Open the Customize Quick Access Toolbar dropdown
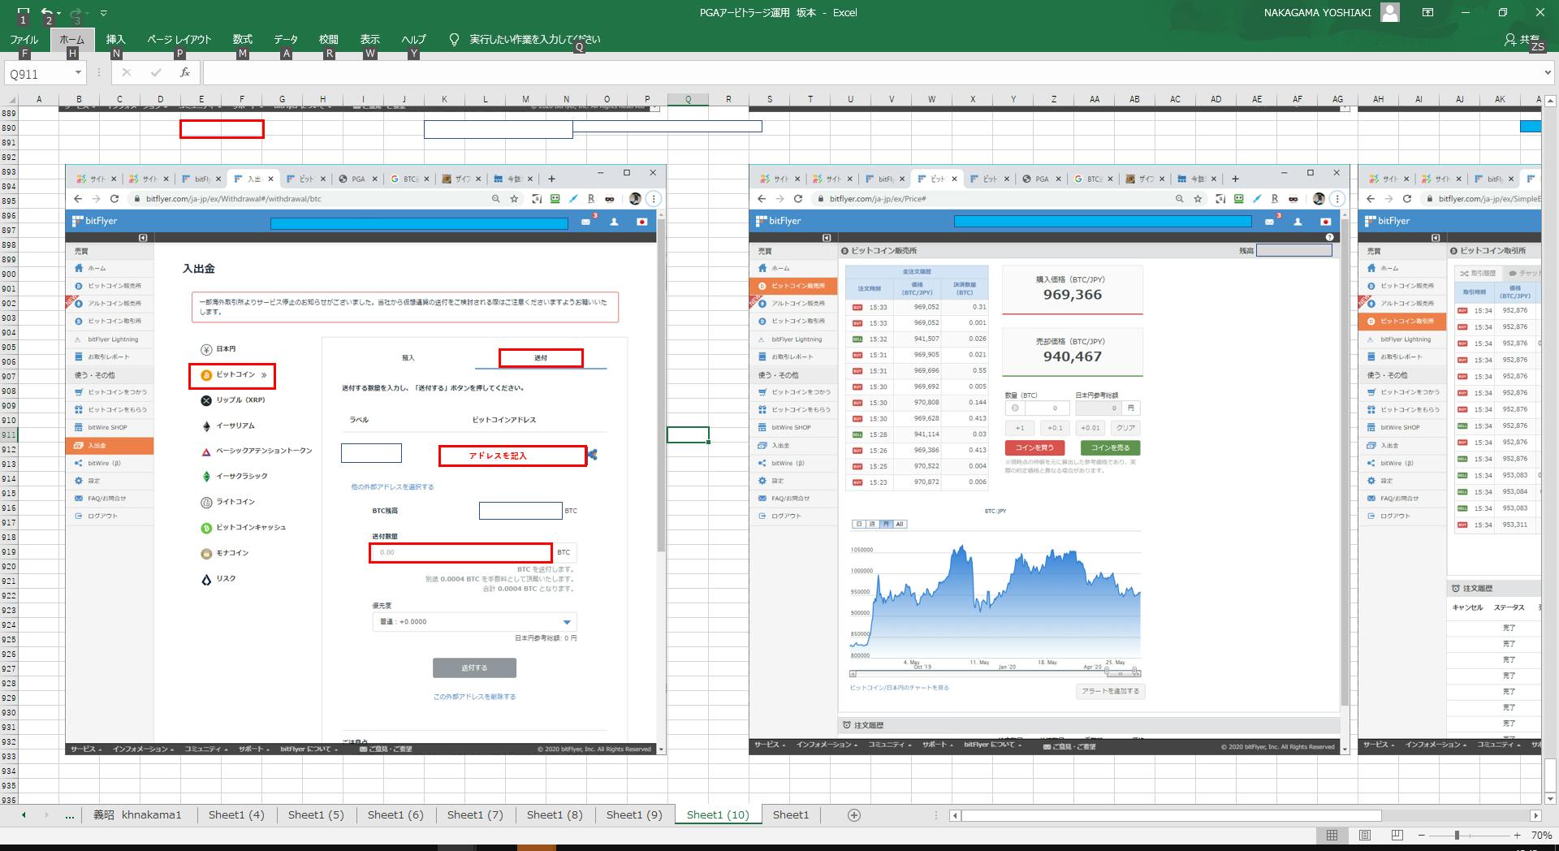Image resolution: width=1559 pixels, height=851 pixels. point(103,13)
